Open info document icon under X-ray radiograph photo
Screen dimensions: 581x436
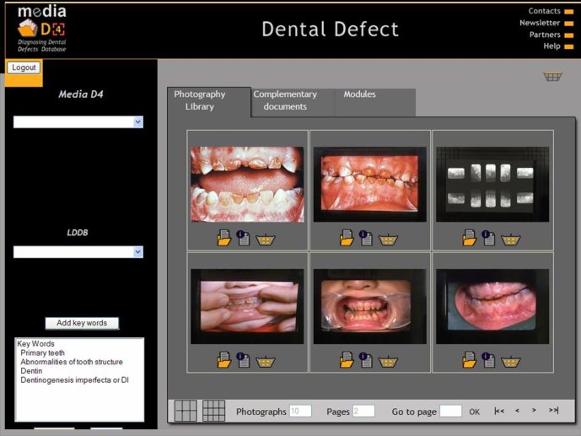tap(488, 238)
